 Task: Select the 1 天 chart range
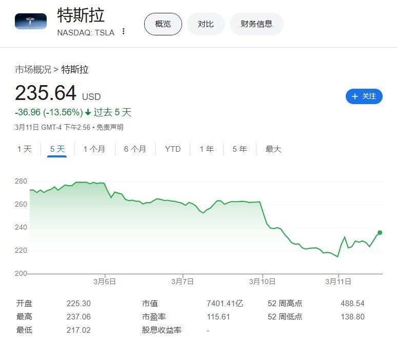[x=25, y=149]
